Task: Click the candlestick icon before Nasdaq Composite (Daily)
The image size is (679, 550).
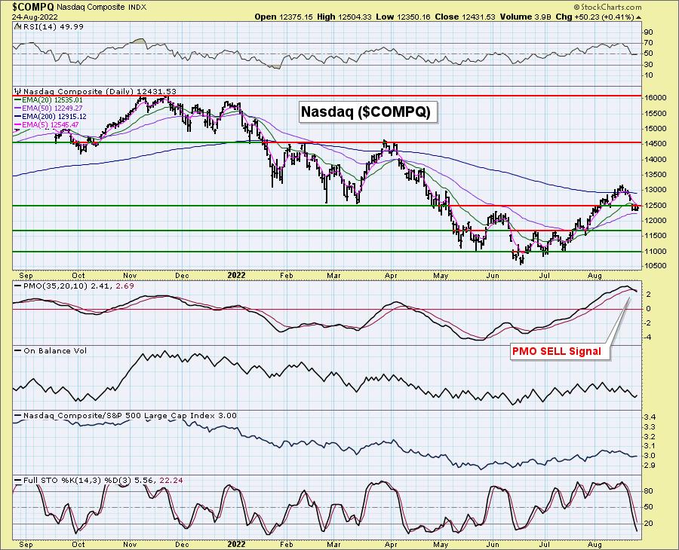Action: (x=18, y=91)
